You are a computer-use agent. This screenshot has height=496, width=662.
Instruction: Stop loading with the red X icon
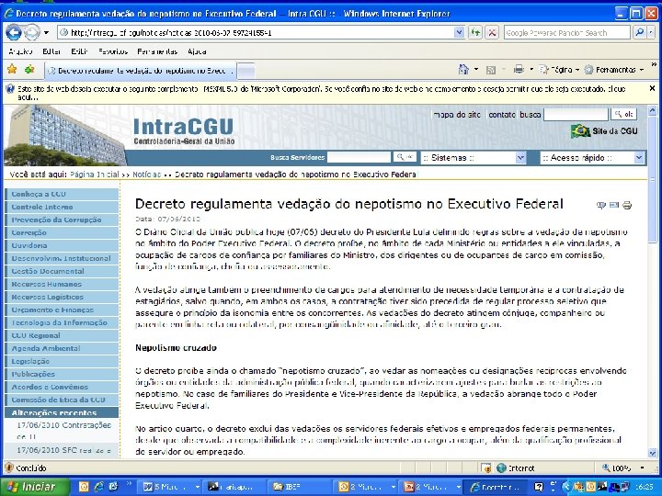click(x=492, y=32)
